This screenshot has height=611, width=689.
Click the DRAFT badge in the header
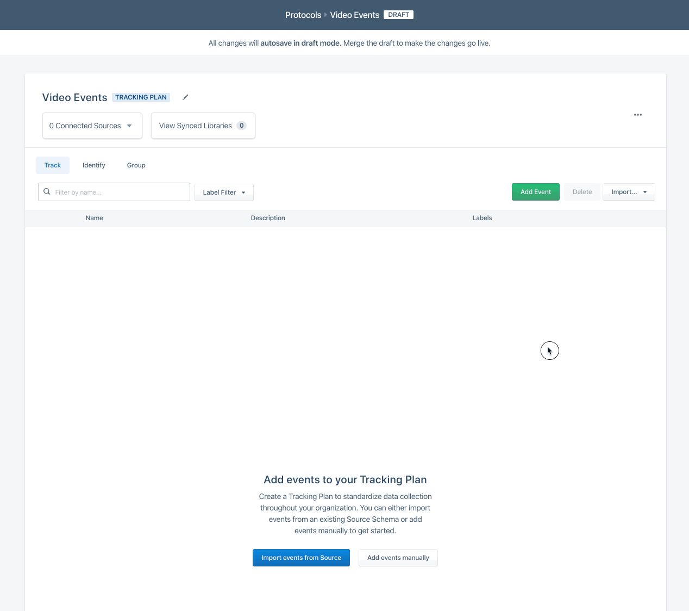(398, 15)
